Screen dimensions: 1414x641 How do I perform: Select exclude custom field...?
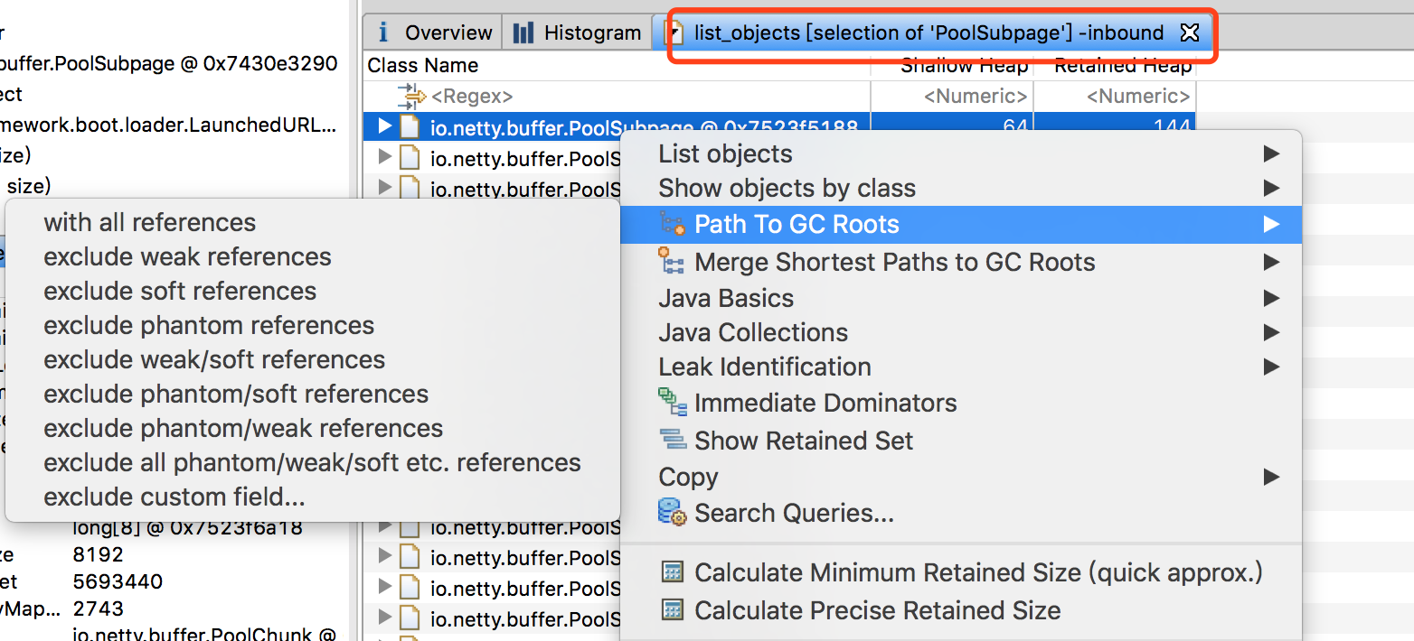pos(313,497)
